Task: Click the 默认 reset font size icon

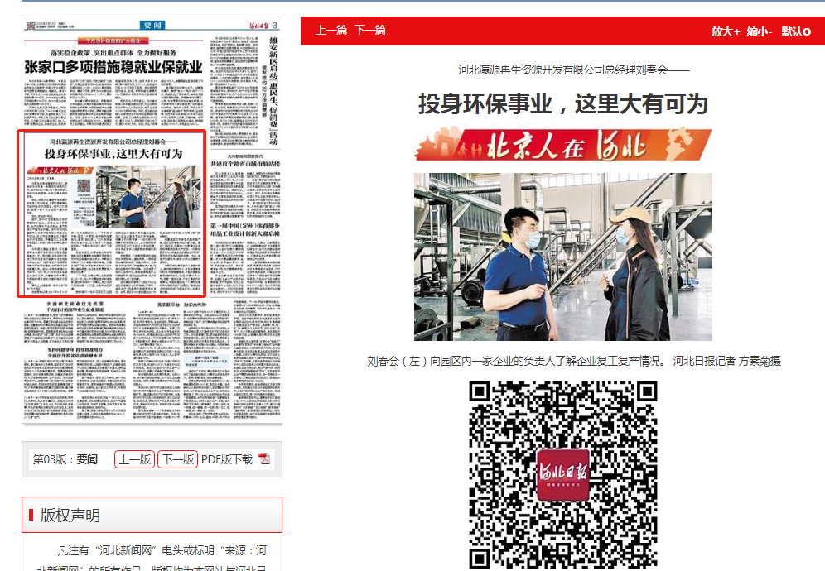Action: click(x=796, y=31)
